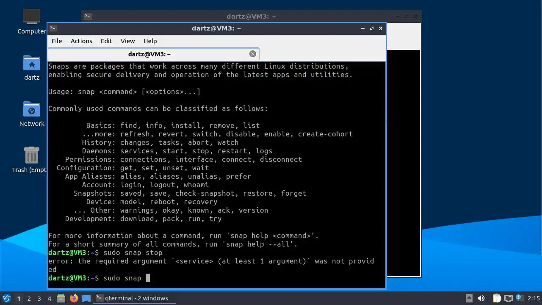Switch to workspace 1

(19, 298)
